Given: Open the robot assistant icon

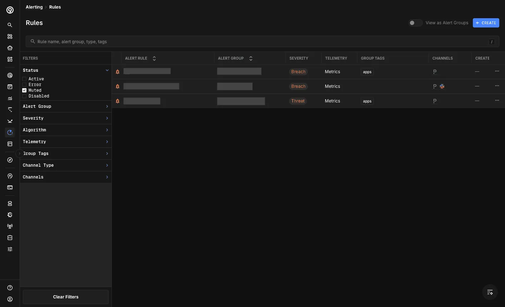Looking at the screenshot, I should pos(10,48).
